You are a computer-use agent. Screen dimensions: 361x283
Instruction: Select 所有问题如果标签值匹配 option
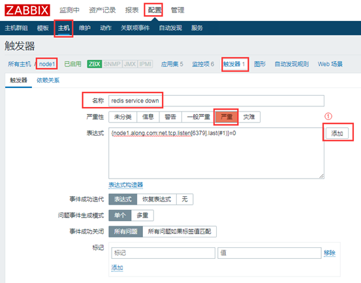[x=180, y=231]
